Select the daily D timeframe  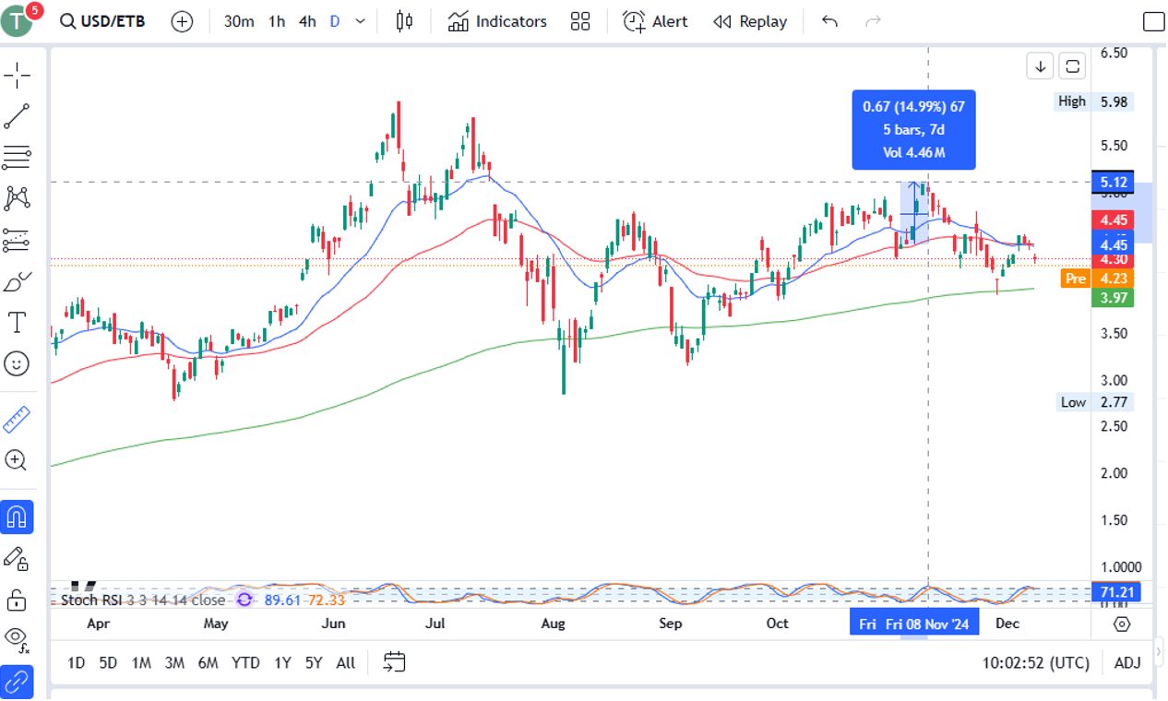335,21
